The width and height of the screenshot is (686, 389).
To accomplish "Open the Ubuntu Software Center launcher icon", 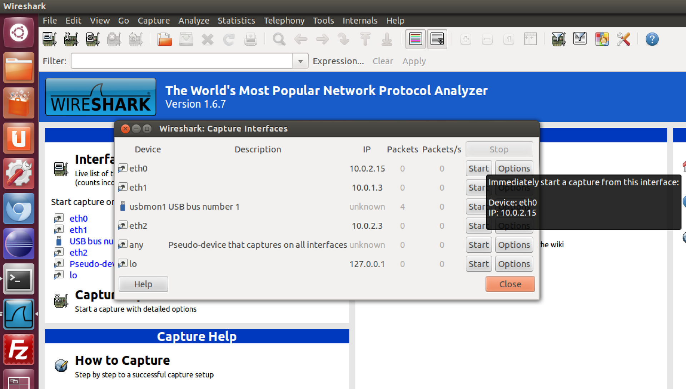I will [x=19, y=103].
